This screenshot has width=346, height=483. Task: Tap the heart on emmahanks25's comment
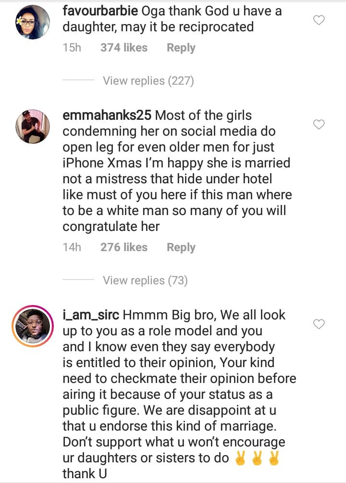click(x=319, y=125)
